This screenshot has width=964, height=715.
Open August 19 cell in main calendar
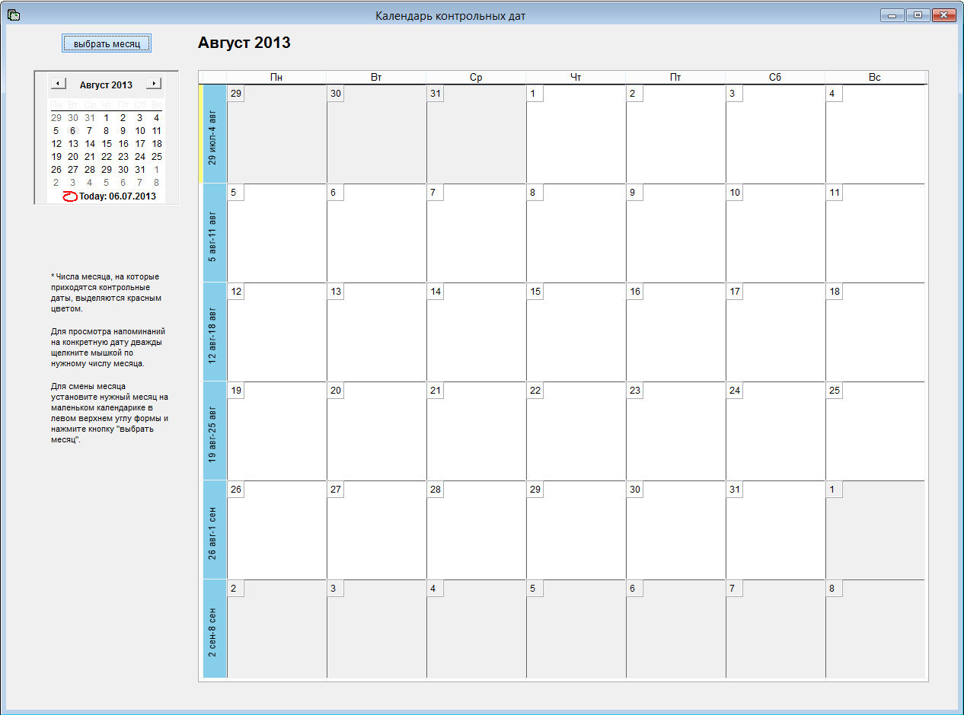[276, 431]
